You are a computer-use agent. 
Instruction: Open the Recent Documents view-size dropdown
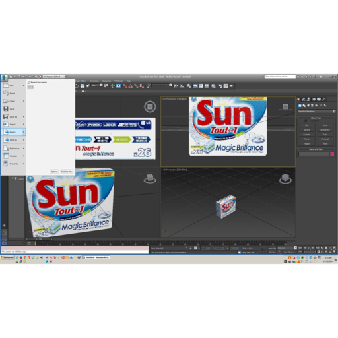[30, 87]
